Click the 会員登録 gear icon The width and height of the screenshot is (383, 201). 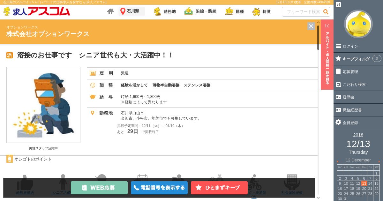pos(338,122)
